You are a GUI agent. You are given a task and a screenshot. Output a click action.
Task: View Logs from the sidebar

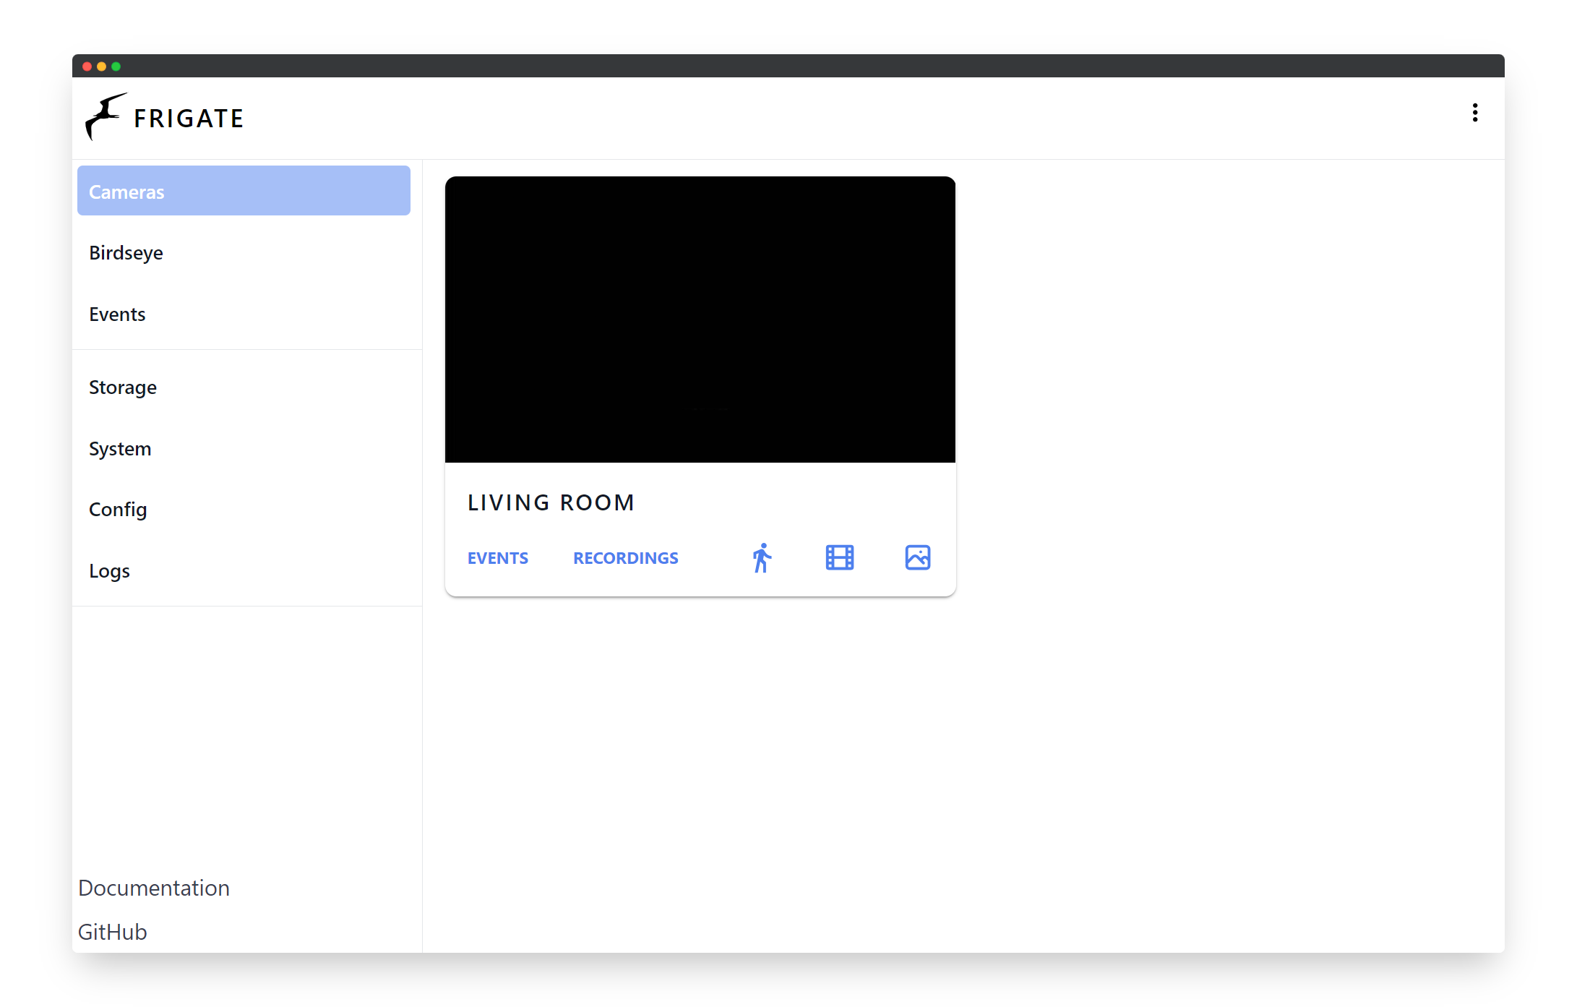109,571
